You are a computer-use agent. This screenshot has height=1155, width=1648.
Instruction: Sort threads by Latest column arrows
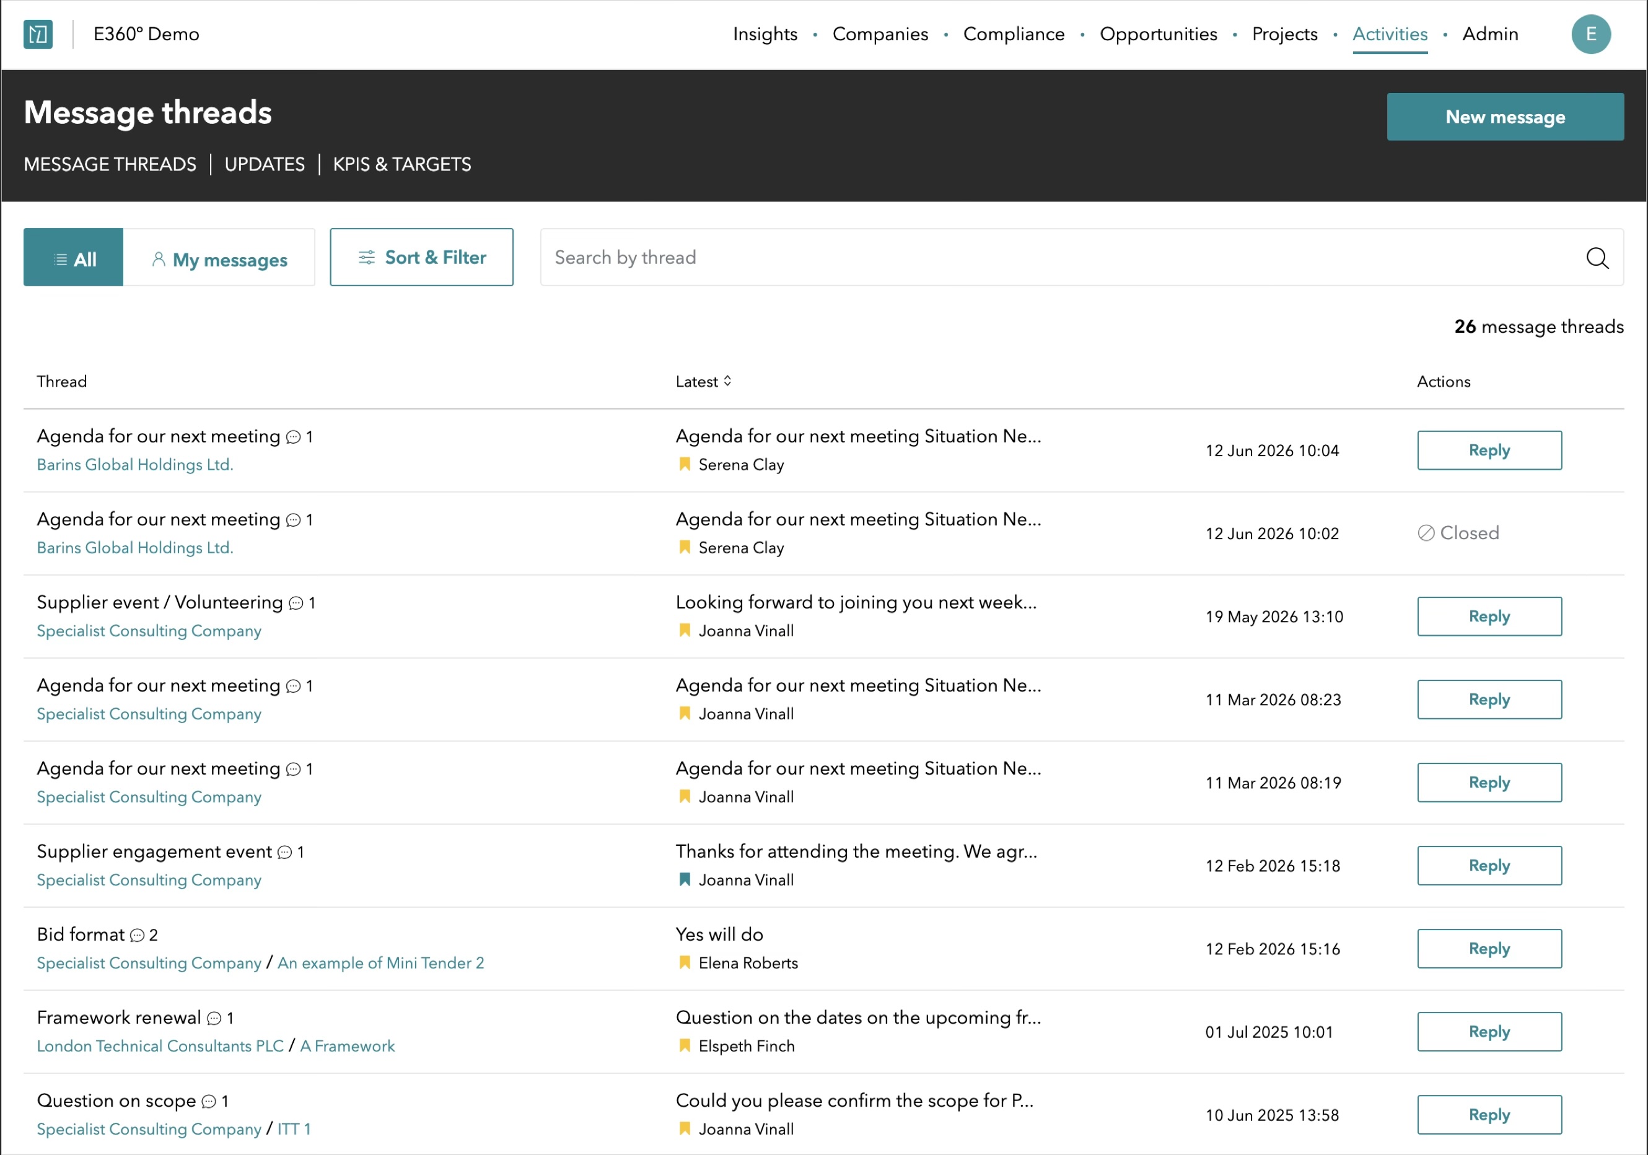[727, 381]
